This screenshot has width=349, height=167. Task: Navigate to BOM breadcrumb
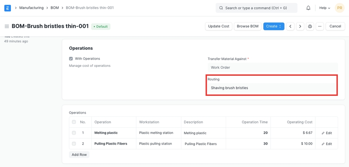(55, 8)
